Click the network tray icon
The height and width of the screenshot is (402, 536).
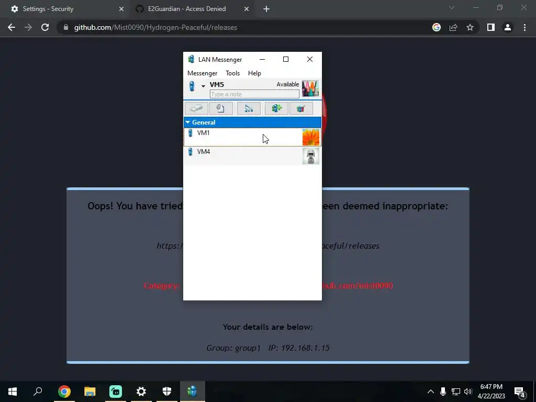click(x=456, y=392)
